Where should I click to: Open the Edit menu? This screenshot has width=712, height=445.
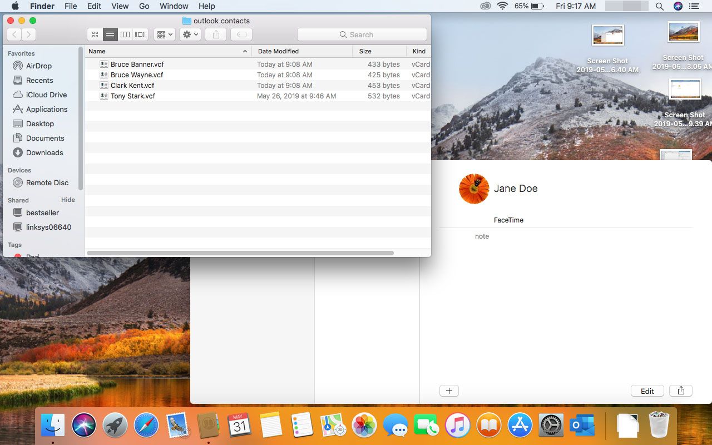[95, 6]
